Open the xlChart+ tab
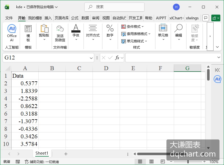The height and width of the screenshot is (165, 224). 176,18
